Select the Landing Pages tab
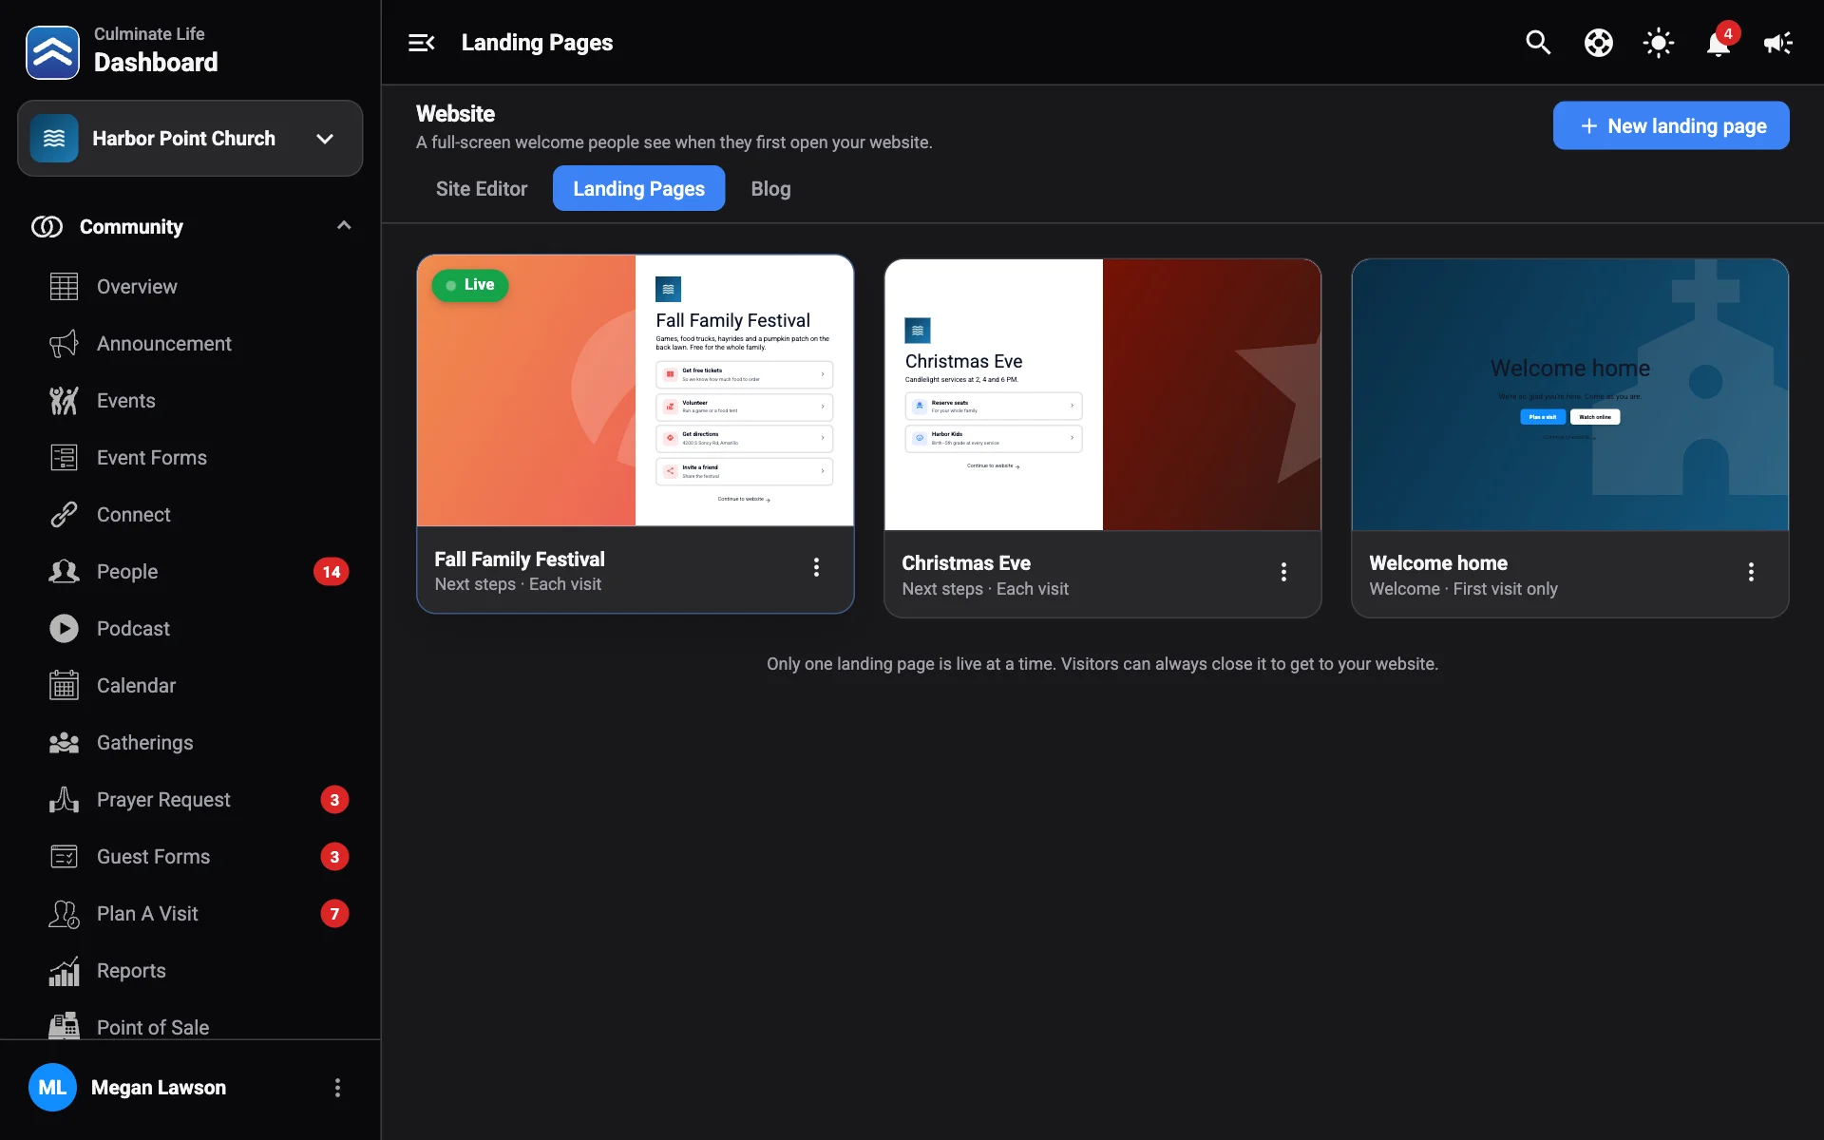Screen dimensions: 1824x1140 (x=638, y=188)
